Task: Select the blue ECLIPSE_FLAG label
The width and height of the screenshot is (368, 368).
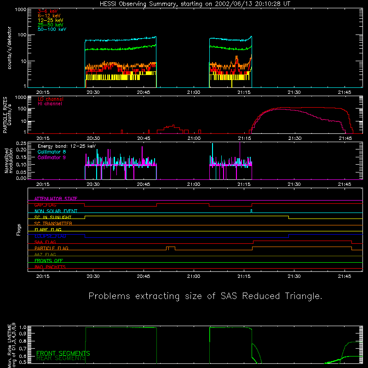Action: [x=50, y=236]
